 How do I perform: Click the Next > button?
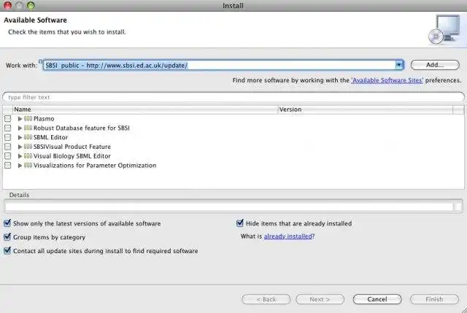[x=320, y=299]
